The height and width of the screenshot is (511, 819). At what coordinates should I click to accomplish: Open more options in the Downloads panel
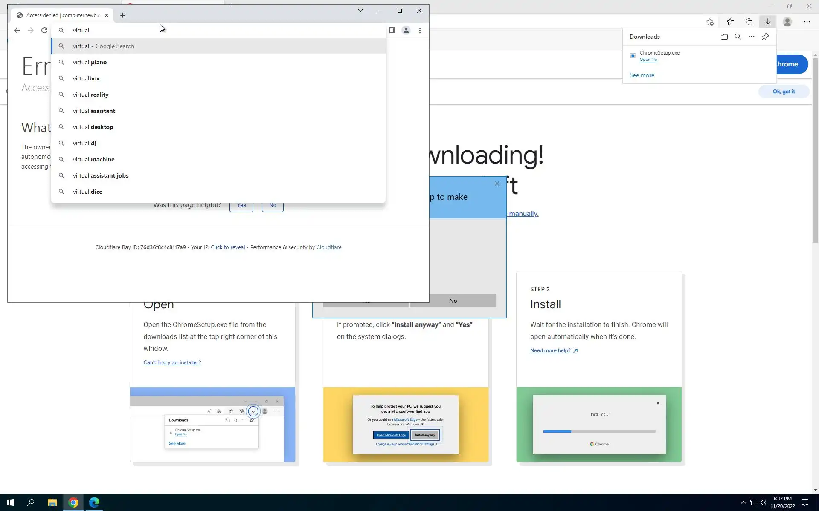[751, 37]
